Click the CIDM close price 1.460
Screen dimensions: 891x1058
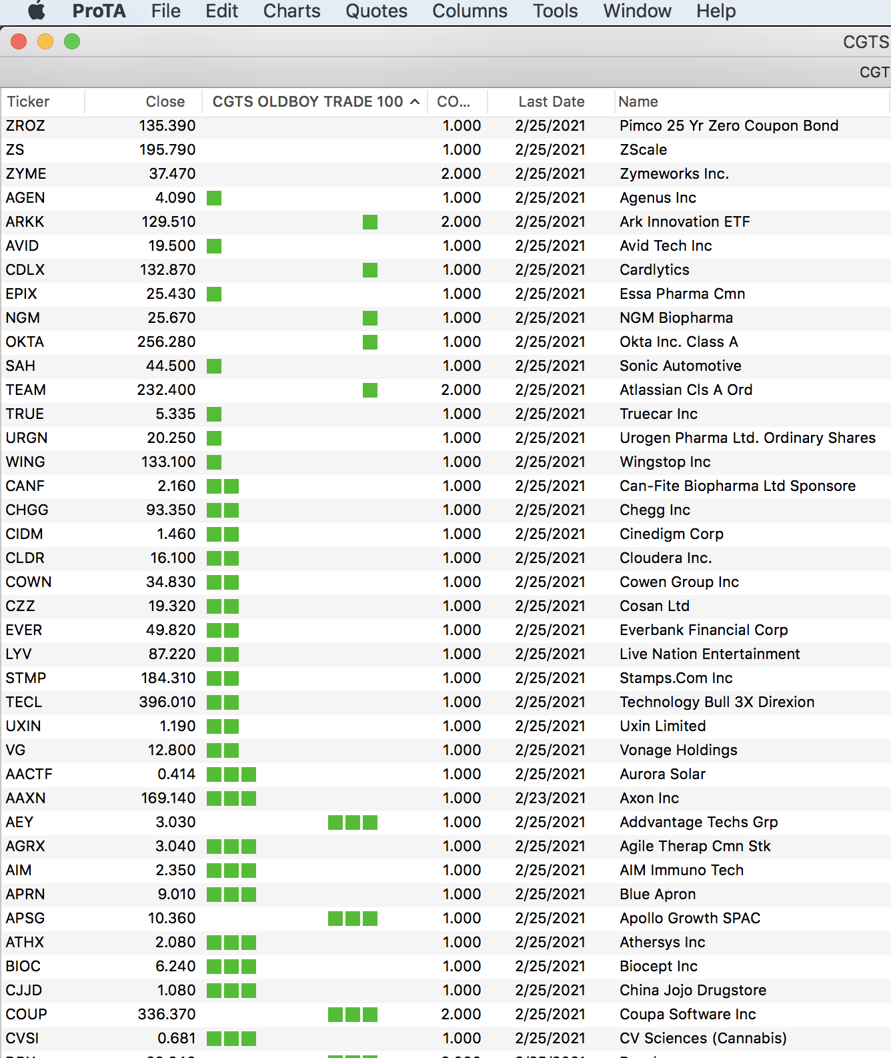[x=176, y=534]
